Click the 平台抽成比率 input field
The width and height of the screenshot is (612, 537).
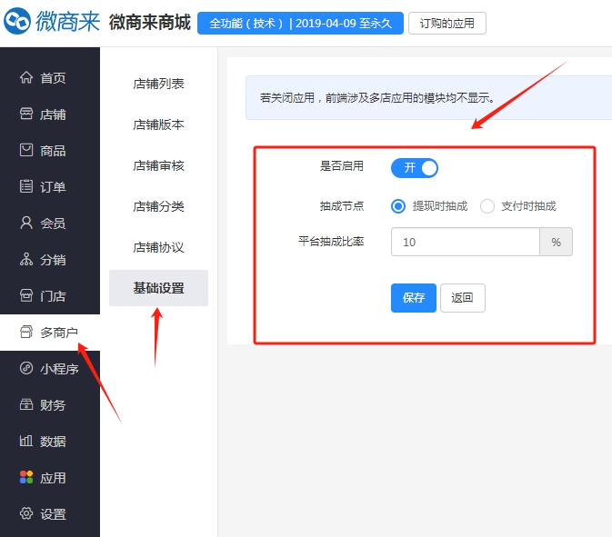coord(465,243)
